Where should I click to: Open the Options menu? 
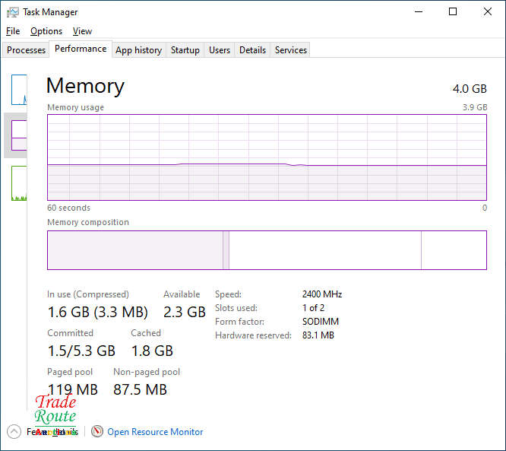(x=46, y=31)
